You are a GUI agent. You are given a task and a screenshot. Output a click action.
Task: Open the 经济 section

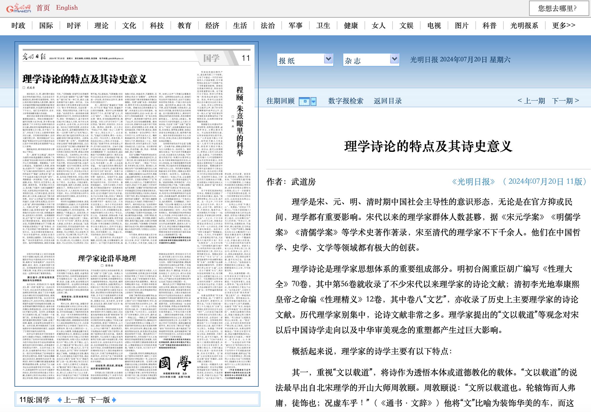[212, 26]
